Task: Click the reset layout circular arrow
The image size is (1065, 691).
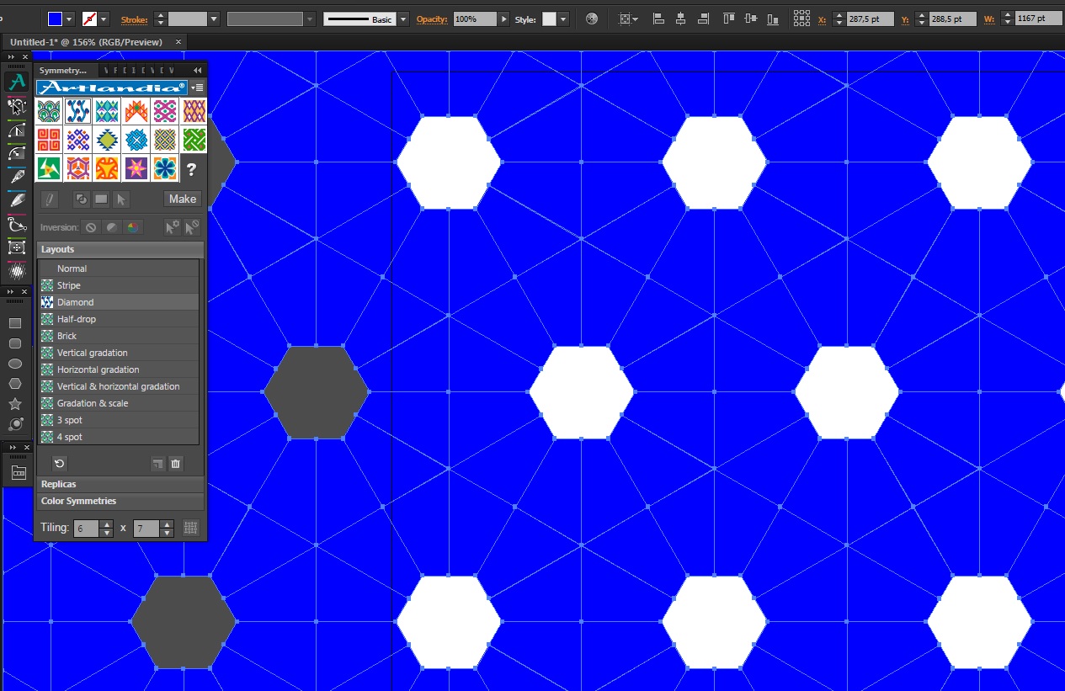Action: 59,464
